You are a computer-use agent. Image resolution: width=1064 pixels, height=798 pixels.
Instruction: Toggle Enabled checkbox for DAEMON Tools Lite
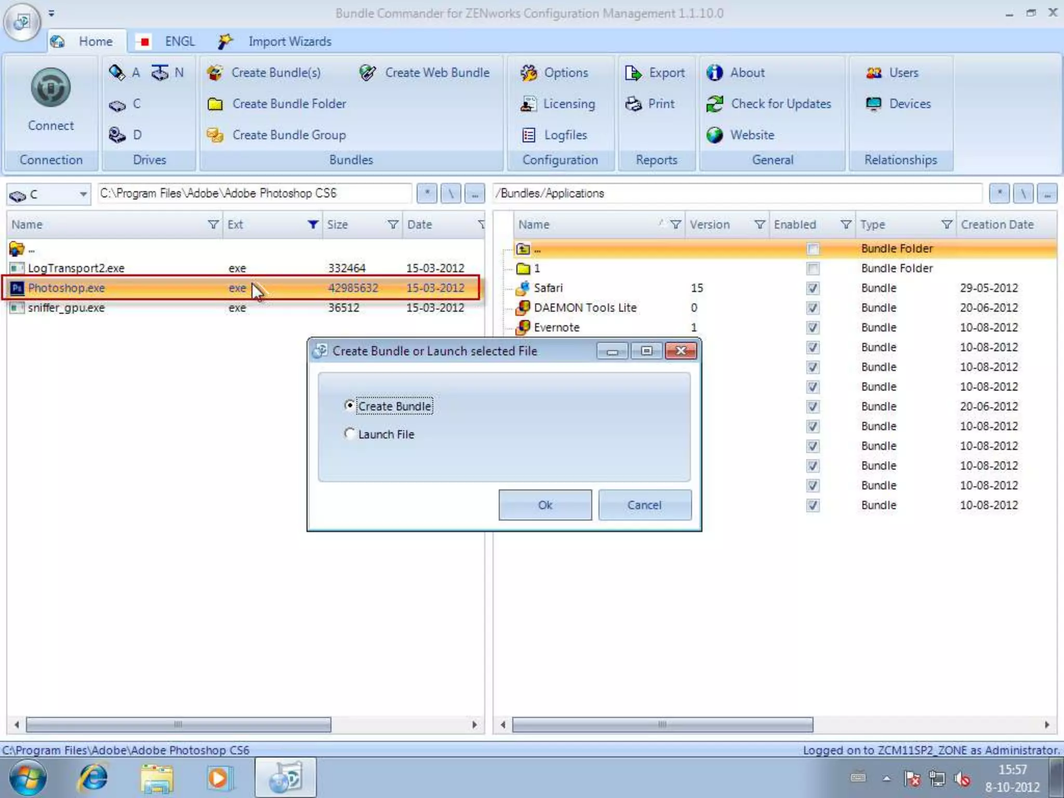coord(813,308)
